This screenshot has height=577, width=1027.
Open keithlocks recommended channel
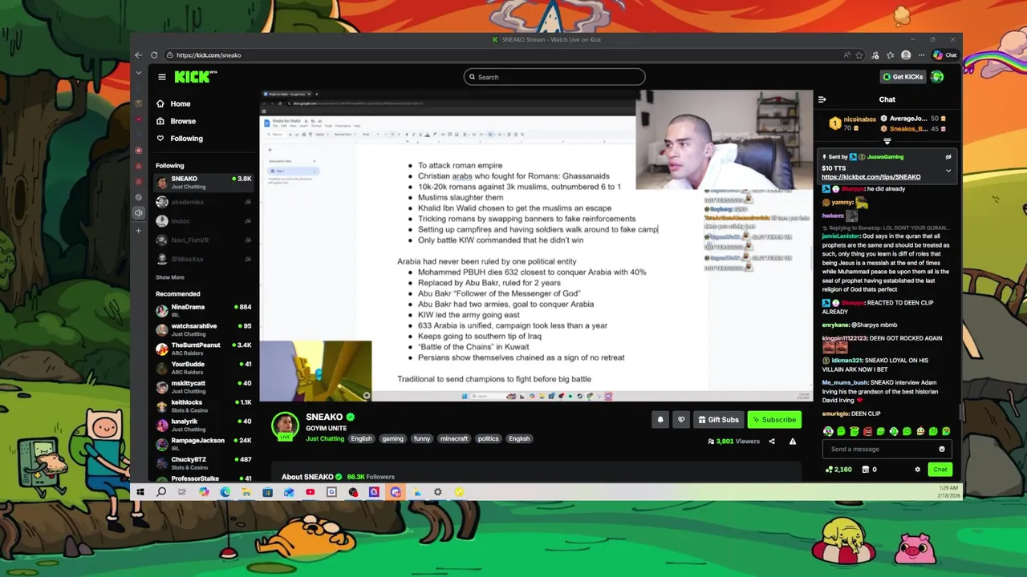[204, 406]
